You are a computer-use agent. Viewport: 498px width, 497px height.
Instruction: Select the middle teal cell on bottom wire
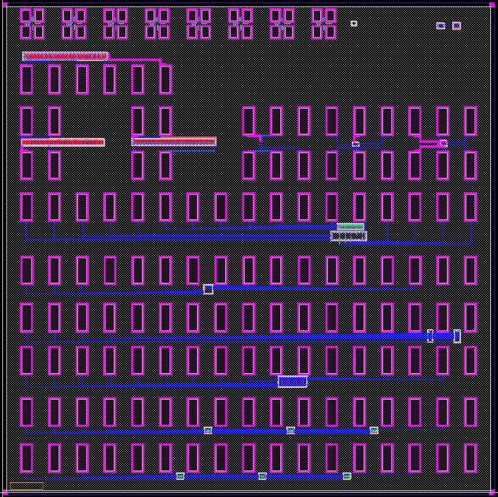click(x=262, y=476)
